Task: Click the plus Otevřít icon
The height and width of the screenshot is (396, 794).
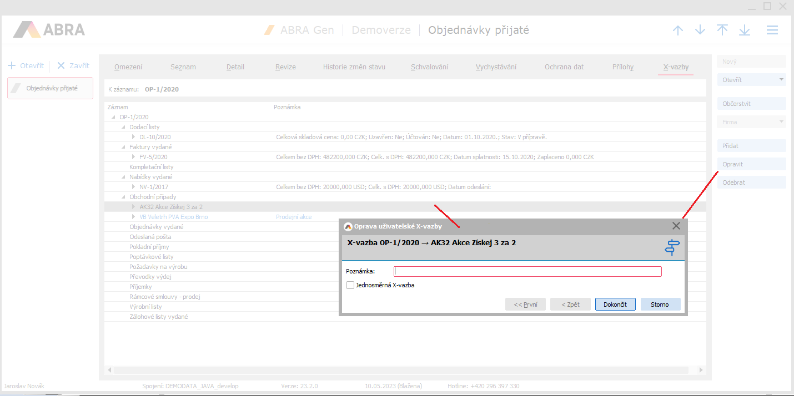Action: (12, 65)
